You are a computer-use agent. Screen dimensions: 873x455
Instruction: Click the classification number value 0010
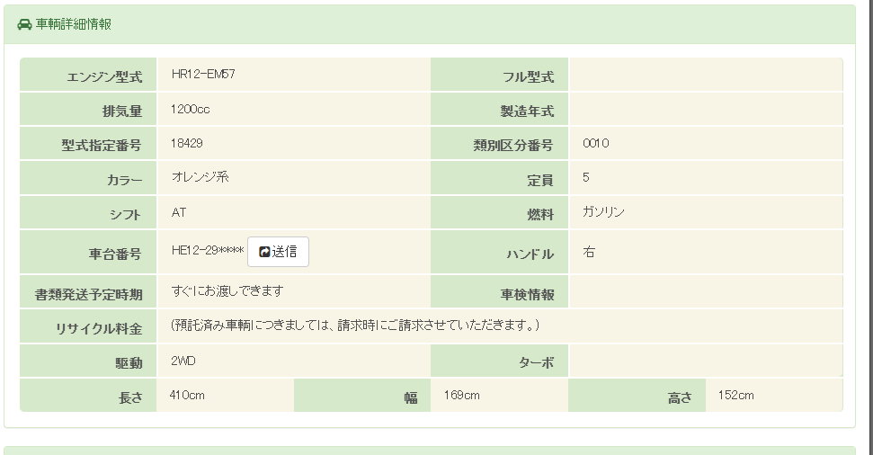pyautogui.click(x=596, y=143)
